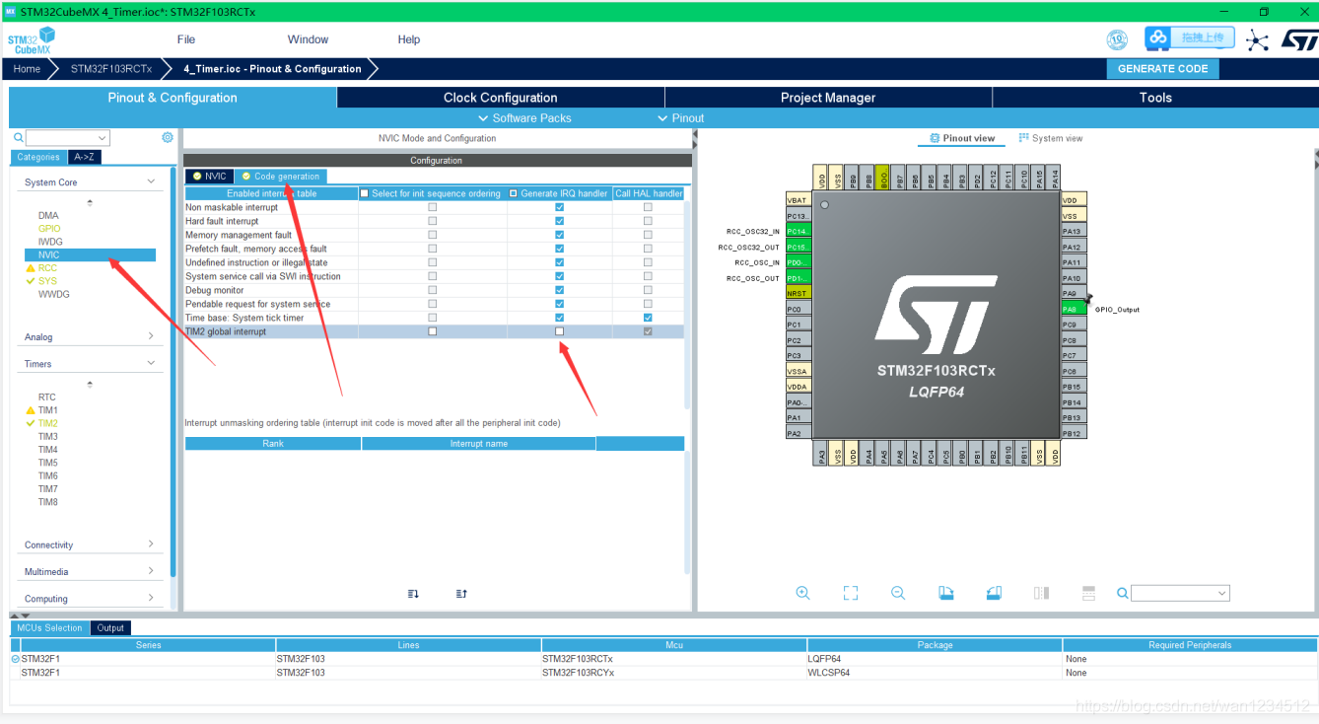The width and height of the screenshot is (1319, 724).
Task: Expand the Analog category
Action: tap(151, 337)
